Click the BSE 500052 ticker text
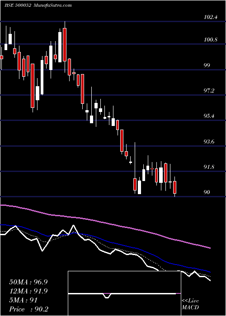 click(x=18, y=5)
